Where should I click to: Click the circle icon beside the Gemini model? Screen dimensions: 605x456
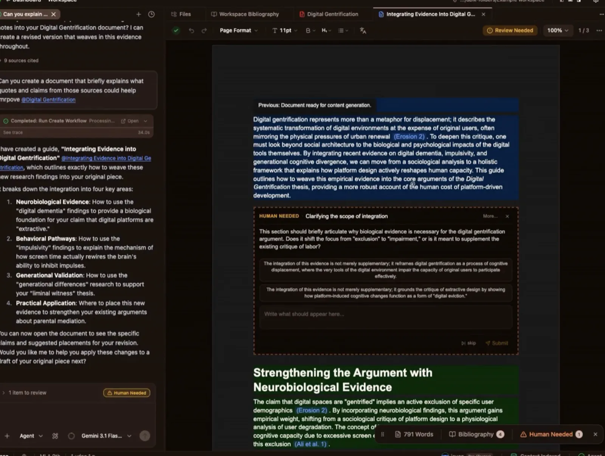pyautogui.click(x=71, y=436)
